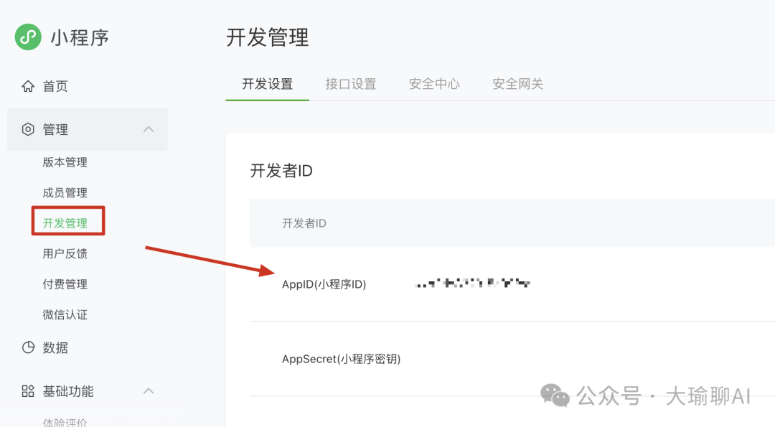Open 微信认证 in the sidebar

pos(65,315)
